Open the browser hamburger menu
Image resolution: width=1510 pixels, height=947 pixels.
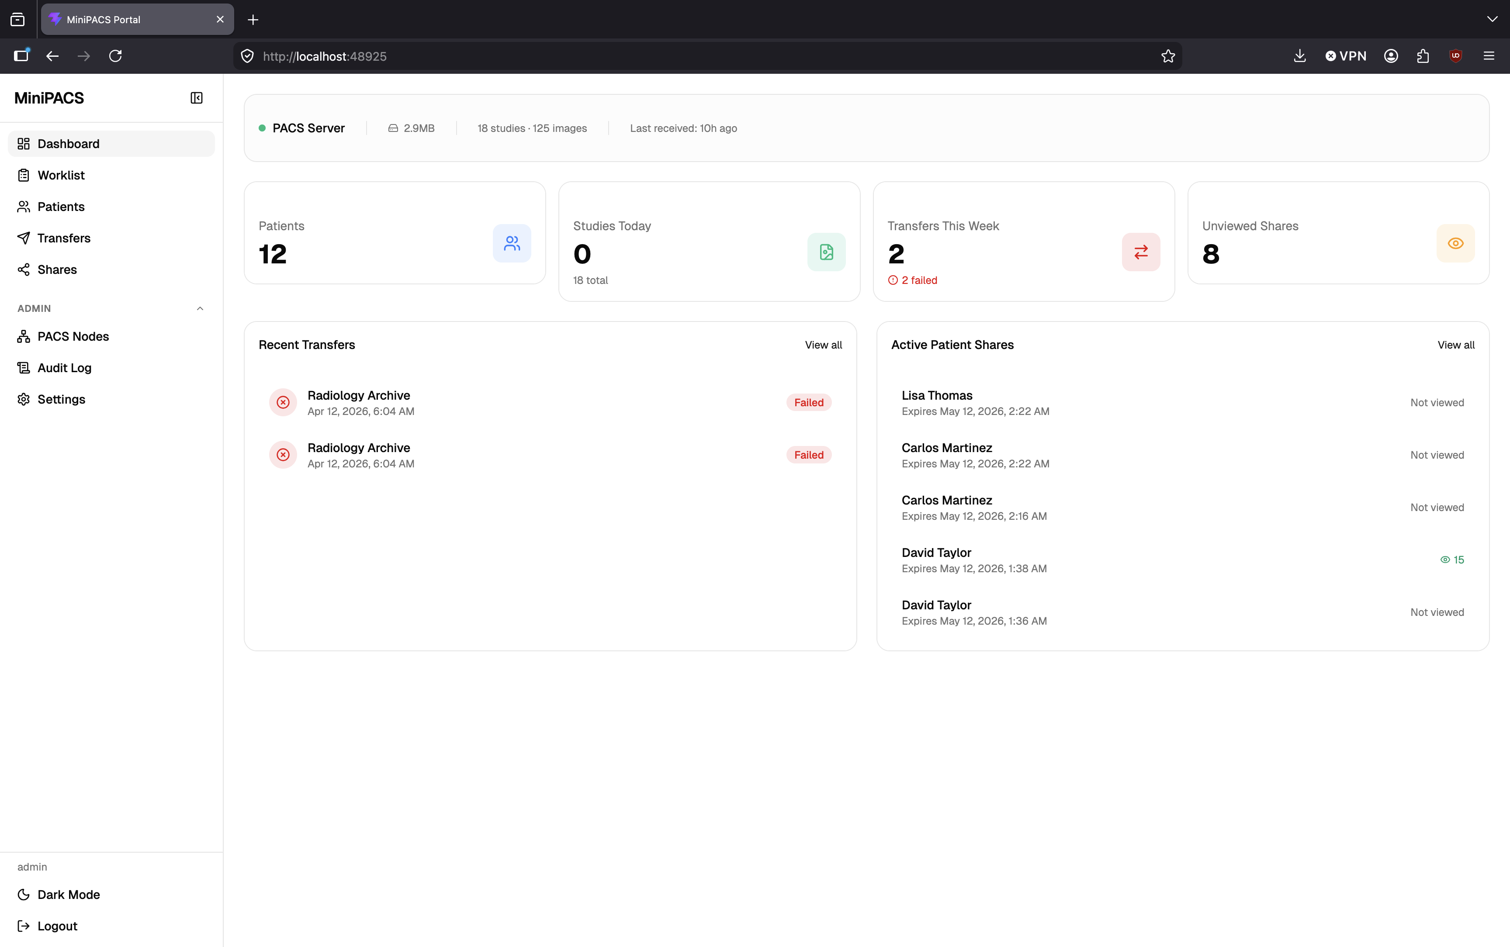[x=1489, y=56]
